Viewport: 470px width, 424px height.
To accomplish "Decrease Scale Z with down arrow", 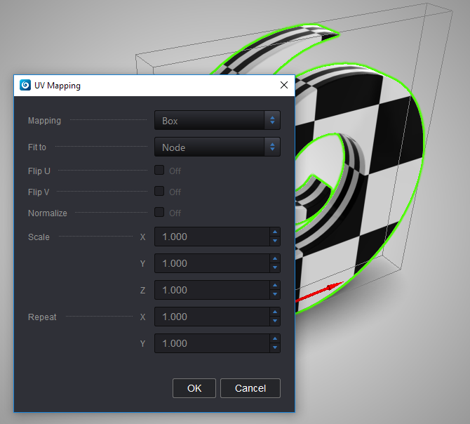I will coord(275,294).
